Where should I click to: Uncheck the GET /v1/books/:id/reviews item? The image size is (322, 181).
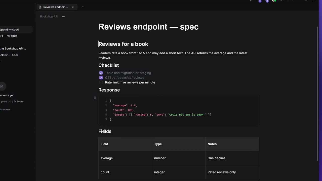point(101,78)
